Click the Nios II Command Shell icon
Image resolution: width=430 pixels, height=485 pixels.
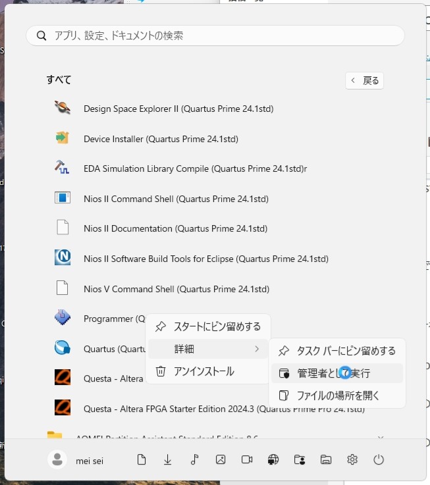pyautogui.click(x=62, y=197)
